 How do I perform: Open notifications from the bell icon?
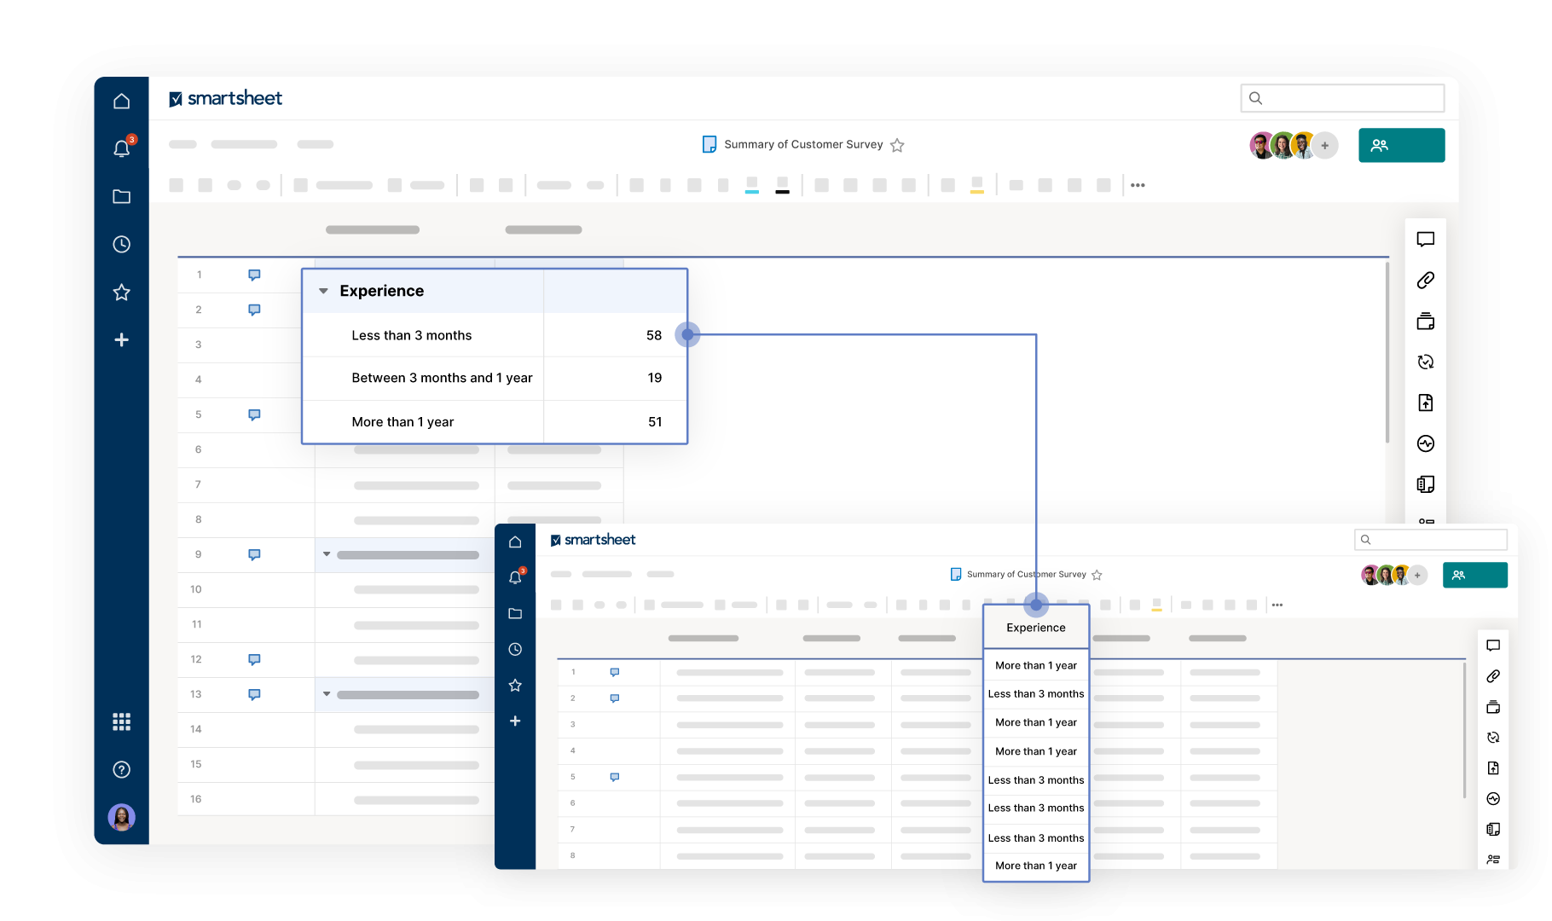point(122,148)
